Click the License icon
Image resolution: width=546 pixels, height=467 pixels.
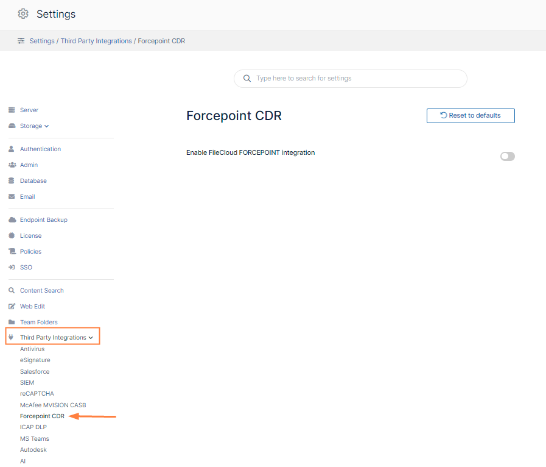(x=12, y=235)
